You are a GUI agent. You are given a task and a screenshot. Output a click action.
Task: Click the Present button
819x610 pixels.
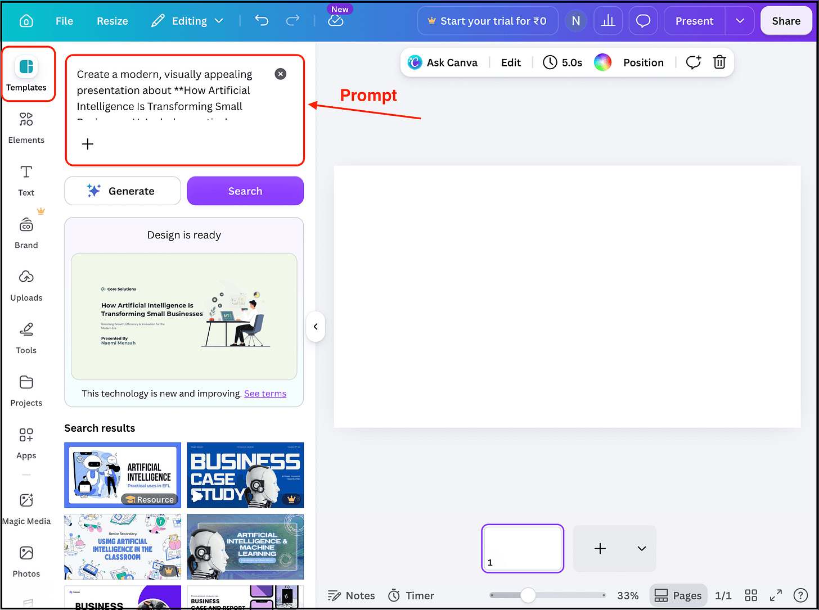(694, 21)
